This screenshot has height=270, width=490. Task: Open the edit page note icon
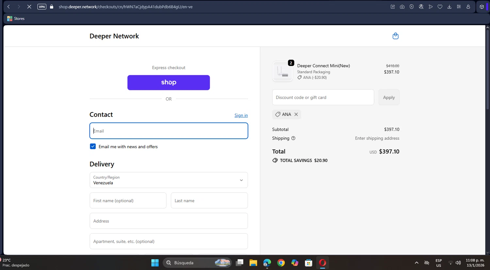tap(393, 7)
